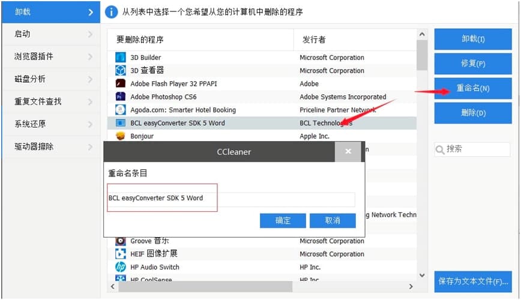Image resolution: width=521 pixels, height=300 pixels.
Task: Cancel the rename dialog with 取消
Action: tap(333, 220)
